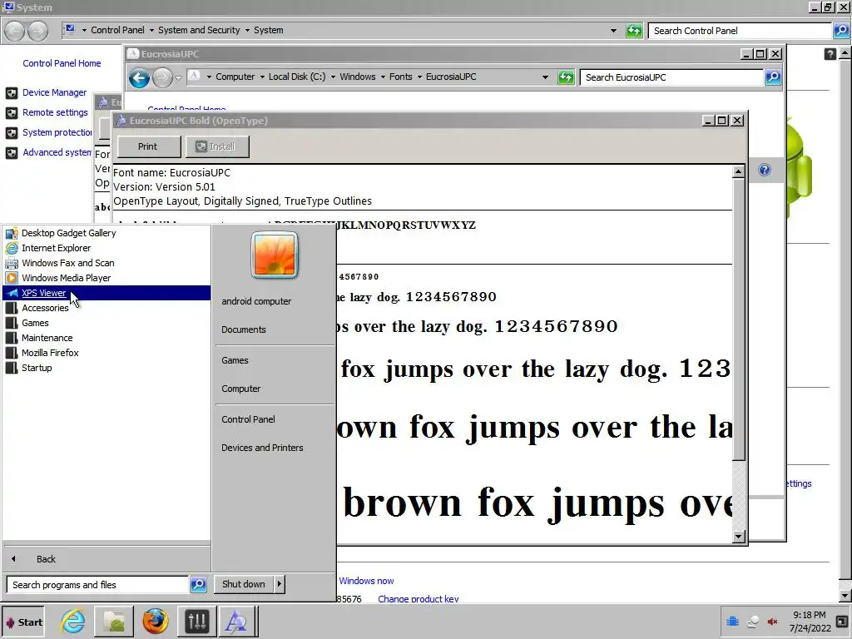
Task: Refresh the EucrosiaUPC folder view
Action: click(566, 77)
